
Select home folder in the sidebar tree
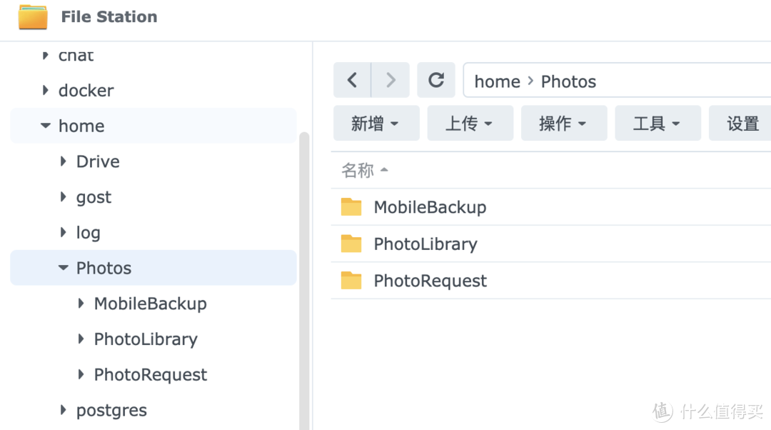click(81, 126)
